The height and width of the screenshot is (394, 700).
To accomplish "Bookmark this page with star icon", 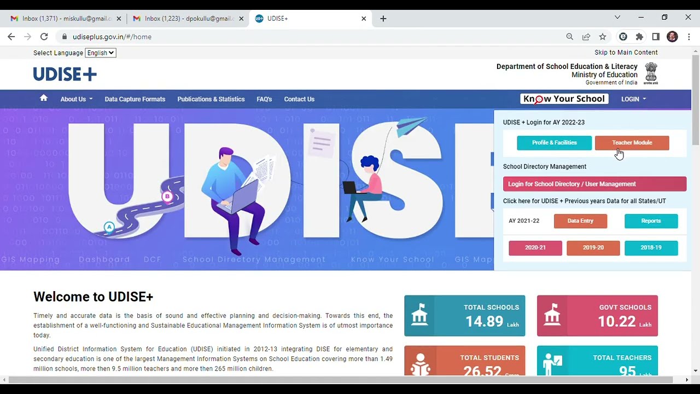I will click(x=603, y=37).
